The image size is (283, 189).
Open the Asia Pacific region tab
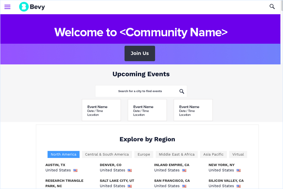(x=213, y=154)
